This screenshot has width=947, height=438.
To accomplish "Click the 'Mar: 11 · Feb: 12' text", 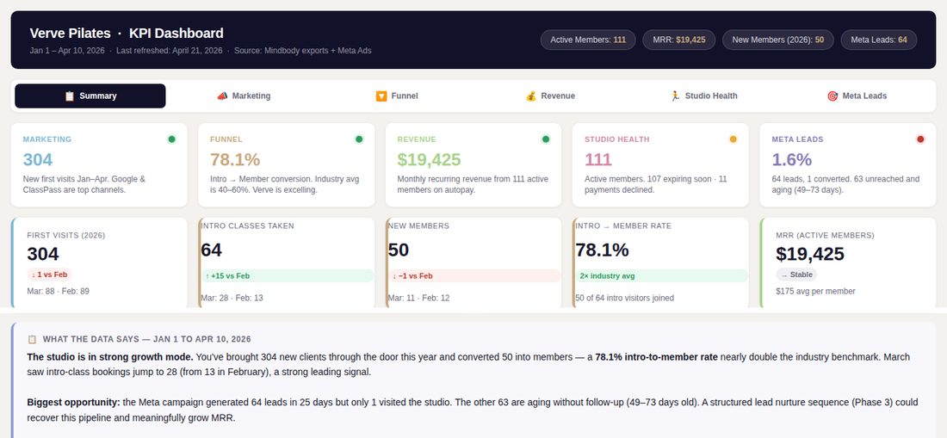I will pos(418,298).
